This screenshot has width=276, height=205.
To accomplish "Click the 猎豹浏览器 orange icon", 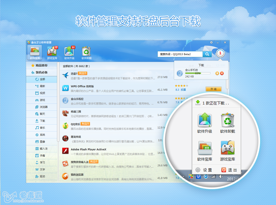I will [x=65, y=176].
